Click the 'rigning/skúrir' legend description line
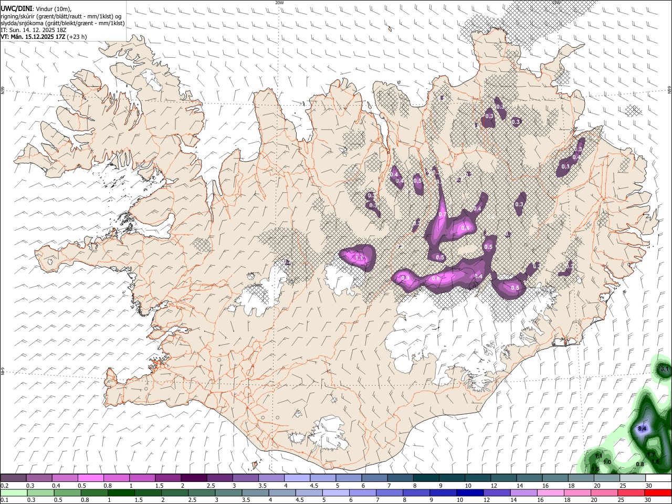 (x=61, y=16)
